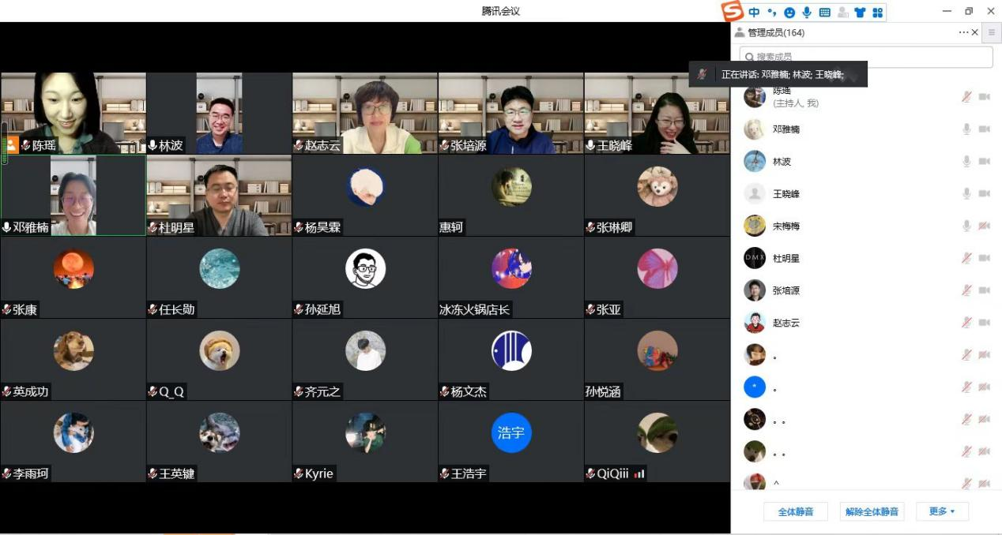Click the Sogou emoji smiley icon

pyautogui.click(x=789, y=13)
